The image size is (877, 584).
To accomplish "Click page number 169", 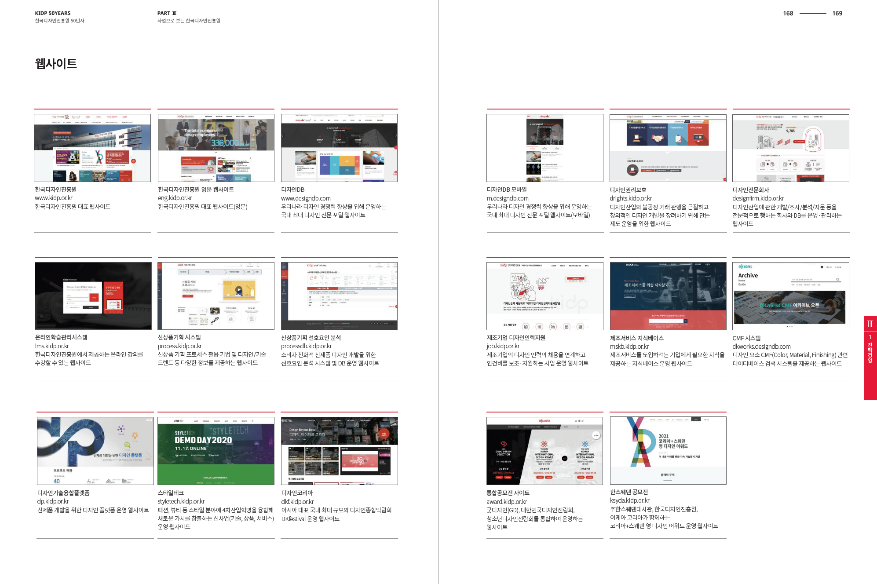I will tap(837, 13).
